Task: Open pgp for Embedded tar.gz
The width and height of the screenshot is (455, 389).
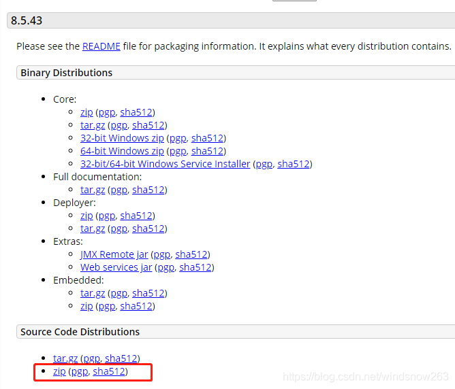Action: pos(119,293)
